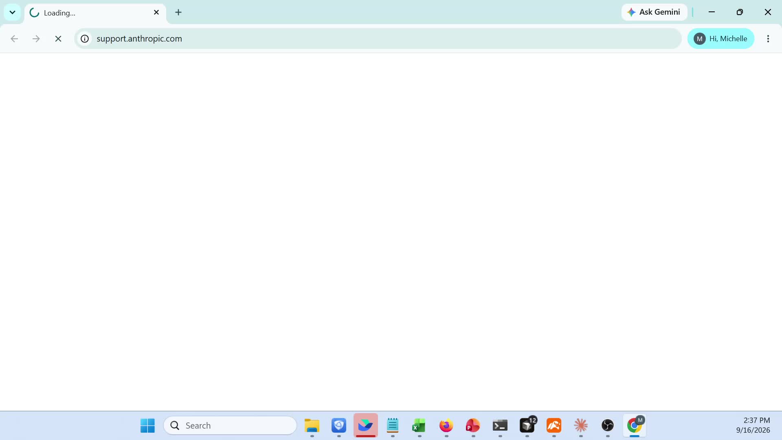The image size is (782, 440).
Task: Click the Chrome taskbar icon
Action: pyautogui.click(x=635, y=426)
